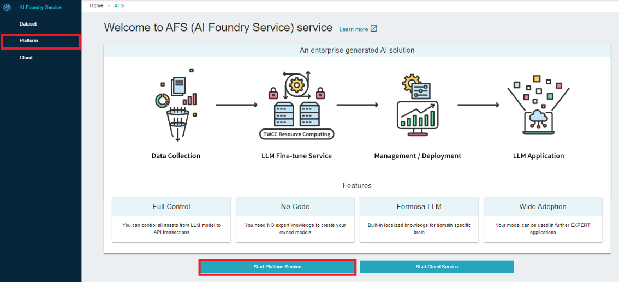Open Dataset in the sidebar

28,24
